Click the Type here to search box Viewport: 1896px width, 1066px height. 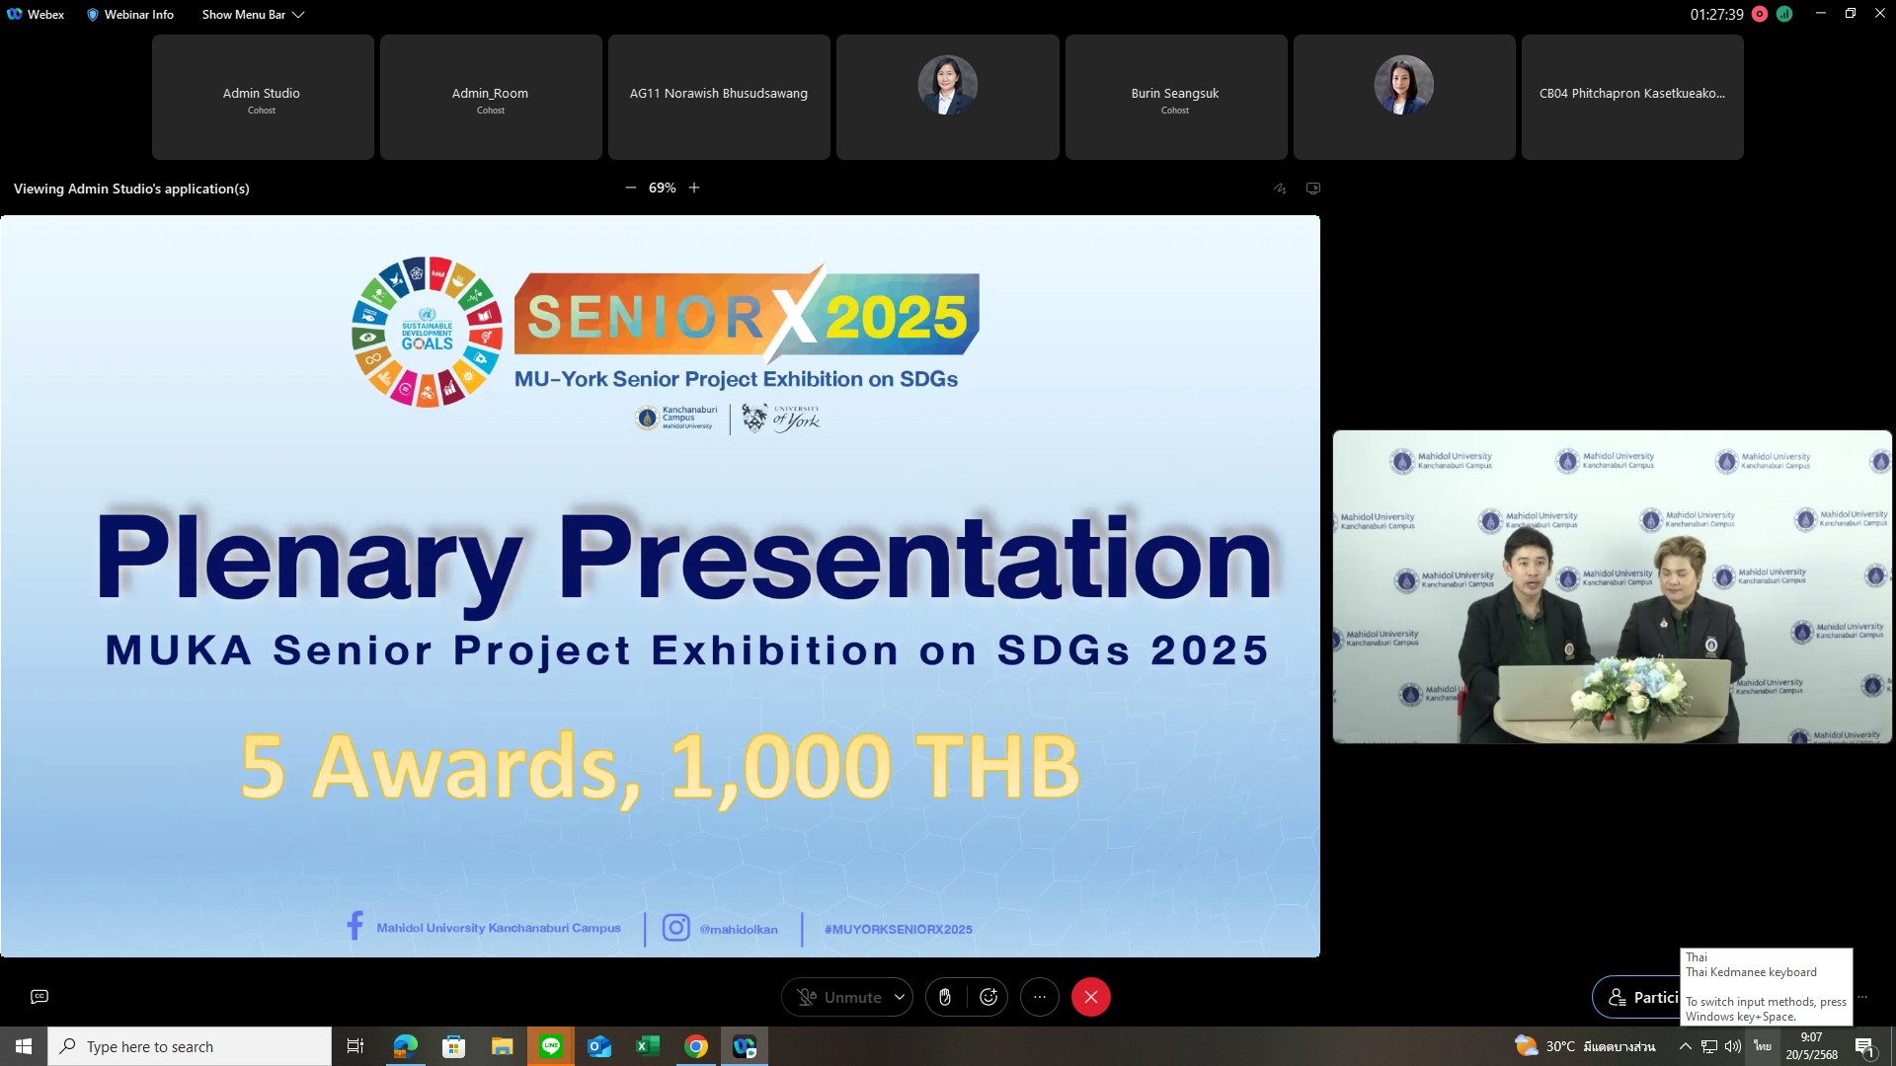pyautogui.click(x=190, y=1046)
